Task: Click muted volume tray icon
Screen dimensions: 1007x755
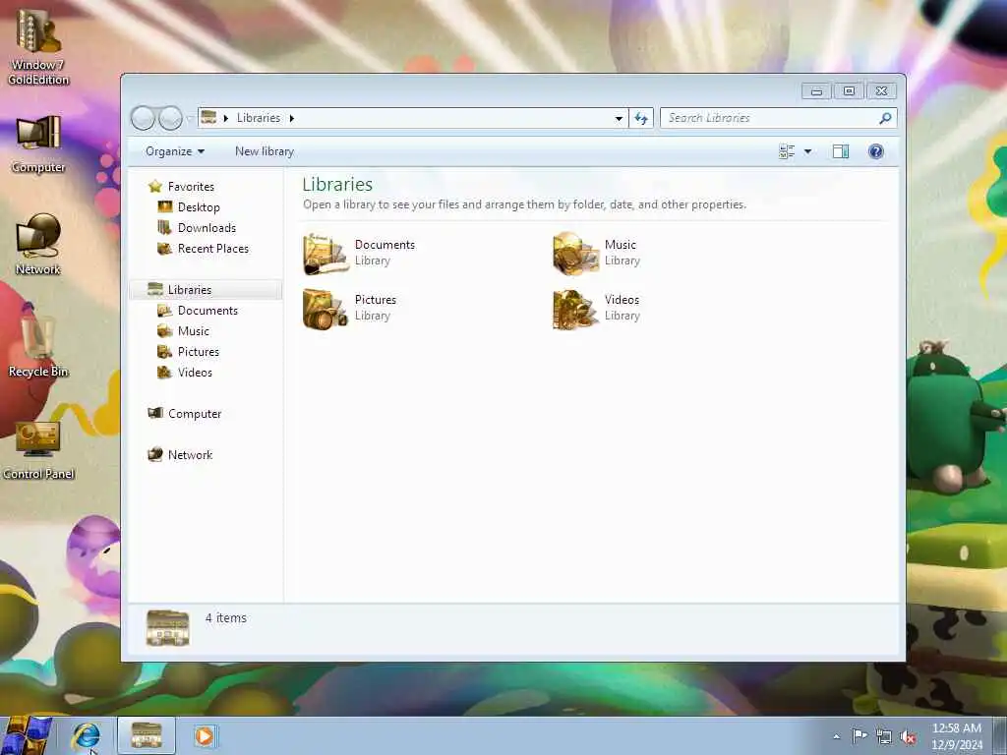Action: pos(908,737)
